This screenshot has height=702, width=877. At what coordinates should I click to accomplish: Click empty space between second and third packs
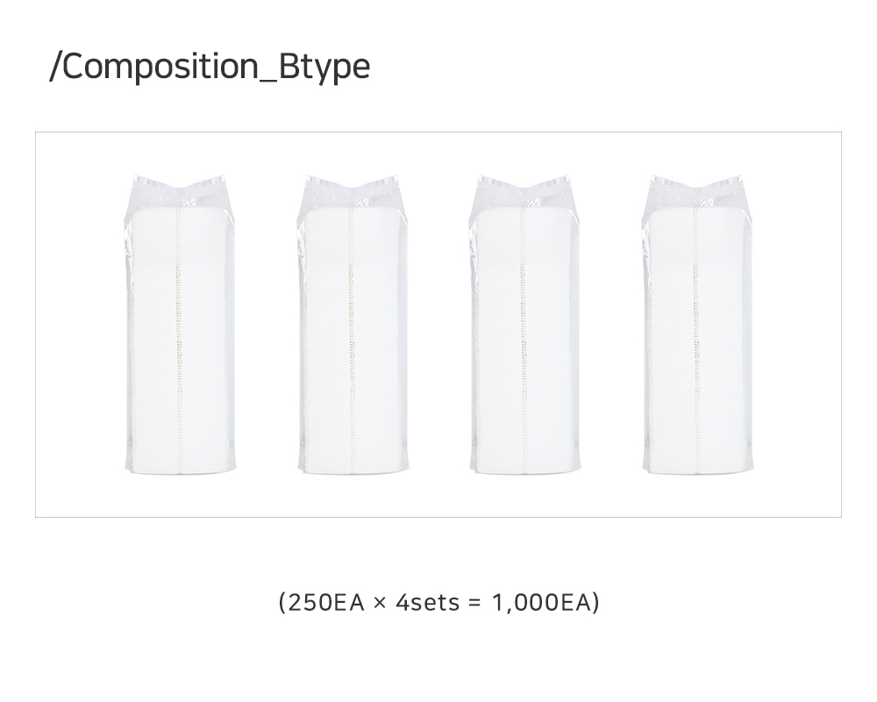click(439, 325)
